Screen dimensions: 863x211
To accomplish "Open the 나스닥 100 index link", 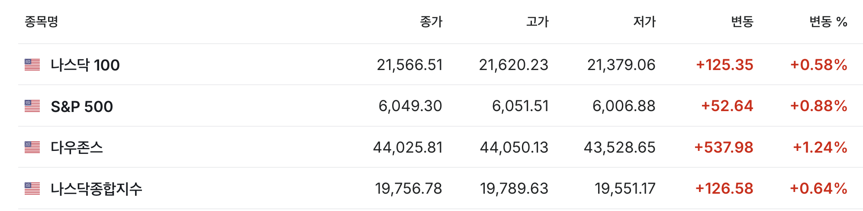I will (x=85, y=65).
